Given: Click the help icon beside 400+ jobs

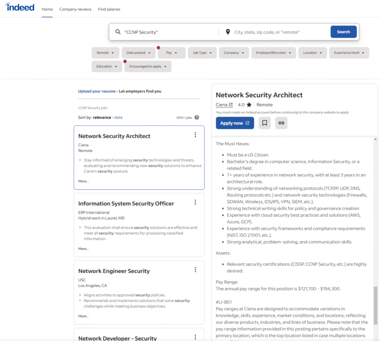Looking at the screenshot, I should point(197,117).
